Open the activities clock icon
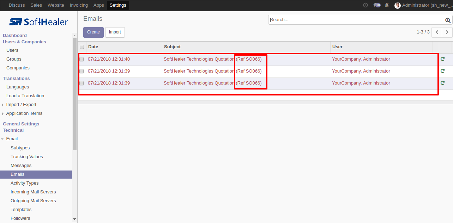 point(365,5)
